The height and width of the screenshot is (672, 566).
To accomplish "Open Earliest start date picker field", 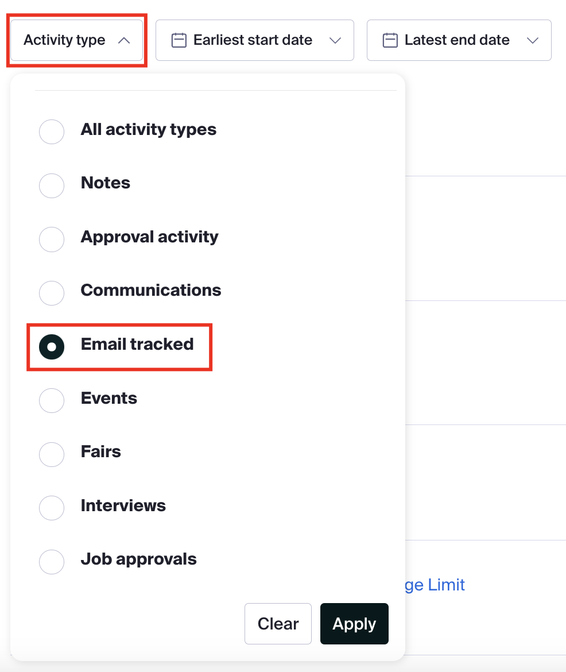I will [254, 40].
